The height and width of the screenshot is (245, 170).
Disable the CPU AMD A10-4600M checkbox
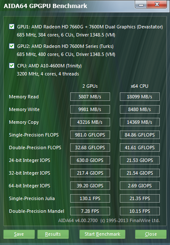tap(12, 65)
